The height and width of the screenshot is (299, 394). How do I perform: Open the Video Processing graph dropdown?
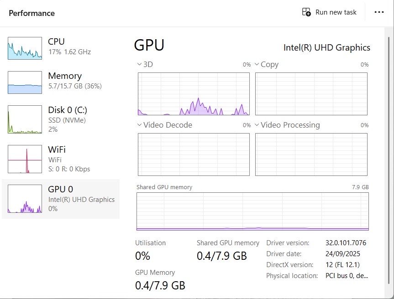(257, 125)
